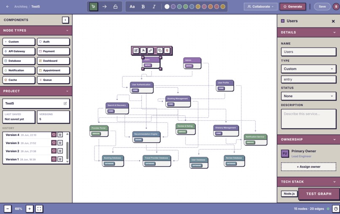The height and width of the screenshot is (214, 340).
Task: Duplicate the selected node
Action: (160, 51)
